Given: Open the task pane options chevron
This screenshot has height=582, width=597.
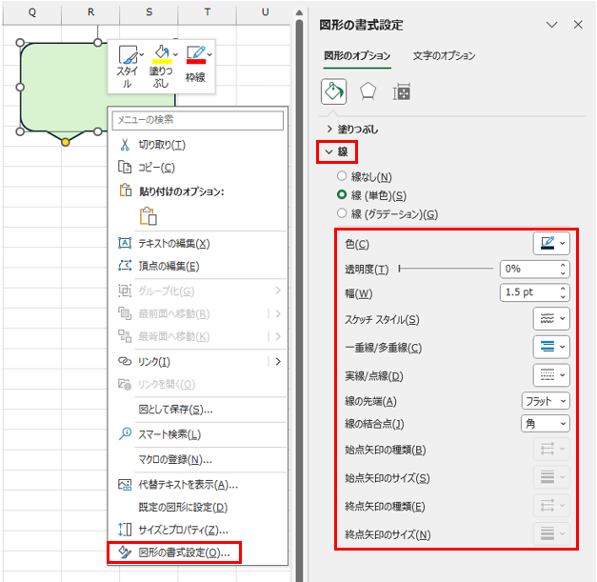Looking at the screenshot, I should pos(551,25).
